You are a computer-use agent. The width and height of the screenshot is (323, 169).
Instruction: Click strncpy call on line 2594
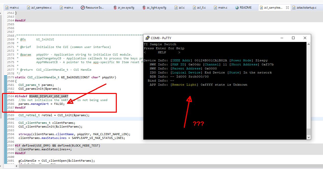(74, 134)
